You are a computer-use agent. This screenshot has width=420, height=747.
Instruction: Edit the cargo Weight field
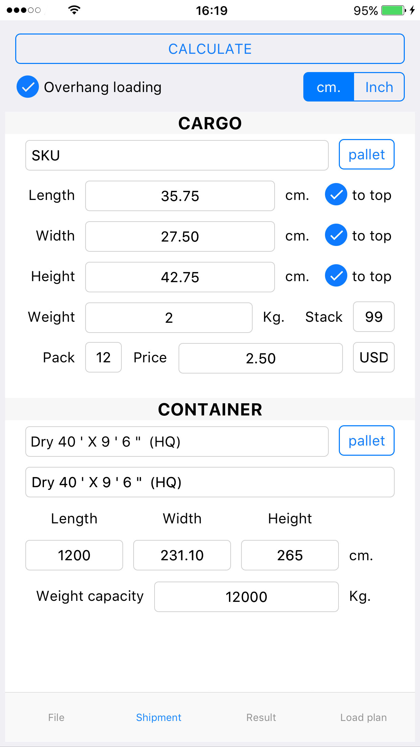[169, 318]
